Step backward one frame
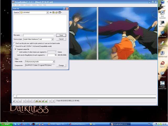168x126 pixels. click(x=27, y=101)
